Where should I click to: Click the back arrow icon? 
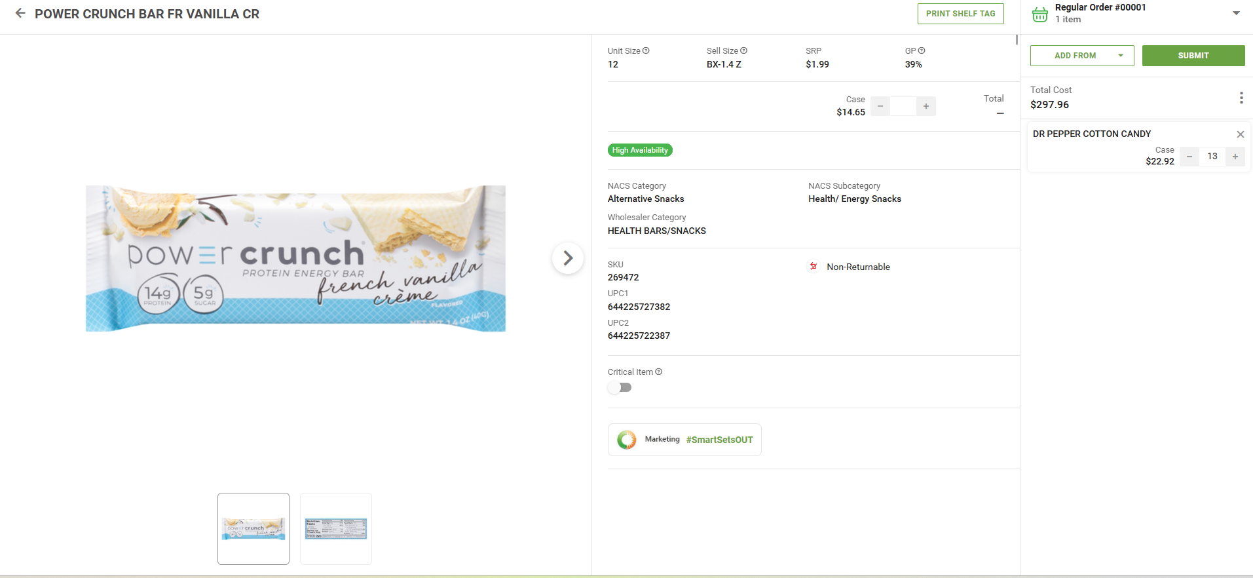coord(20,13)
